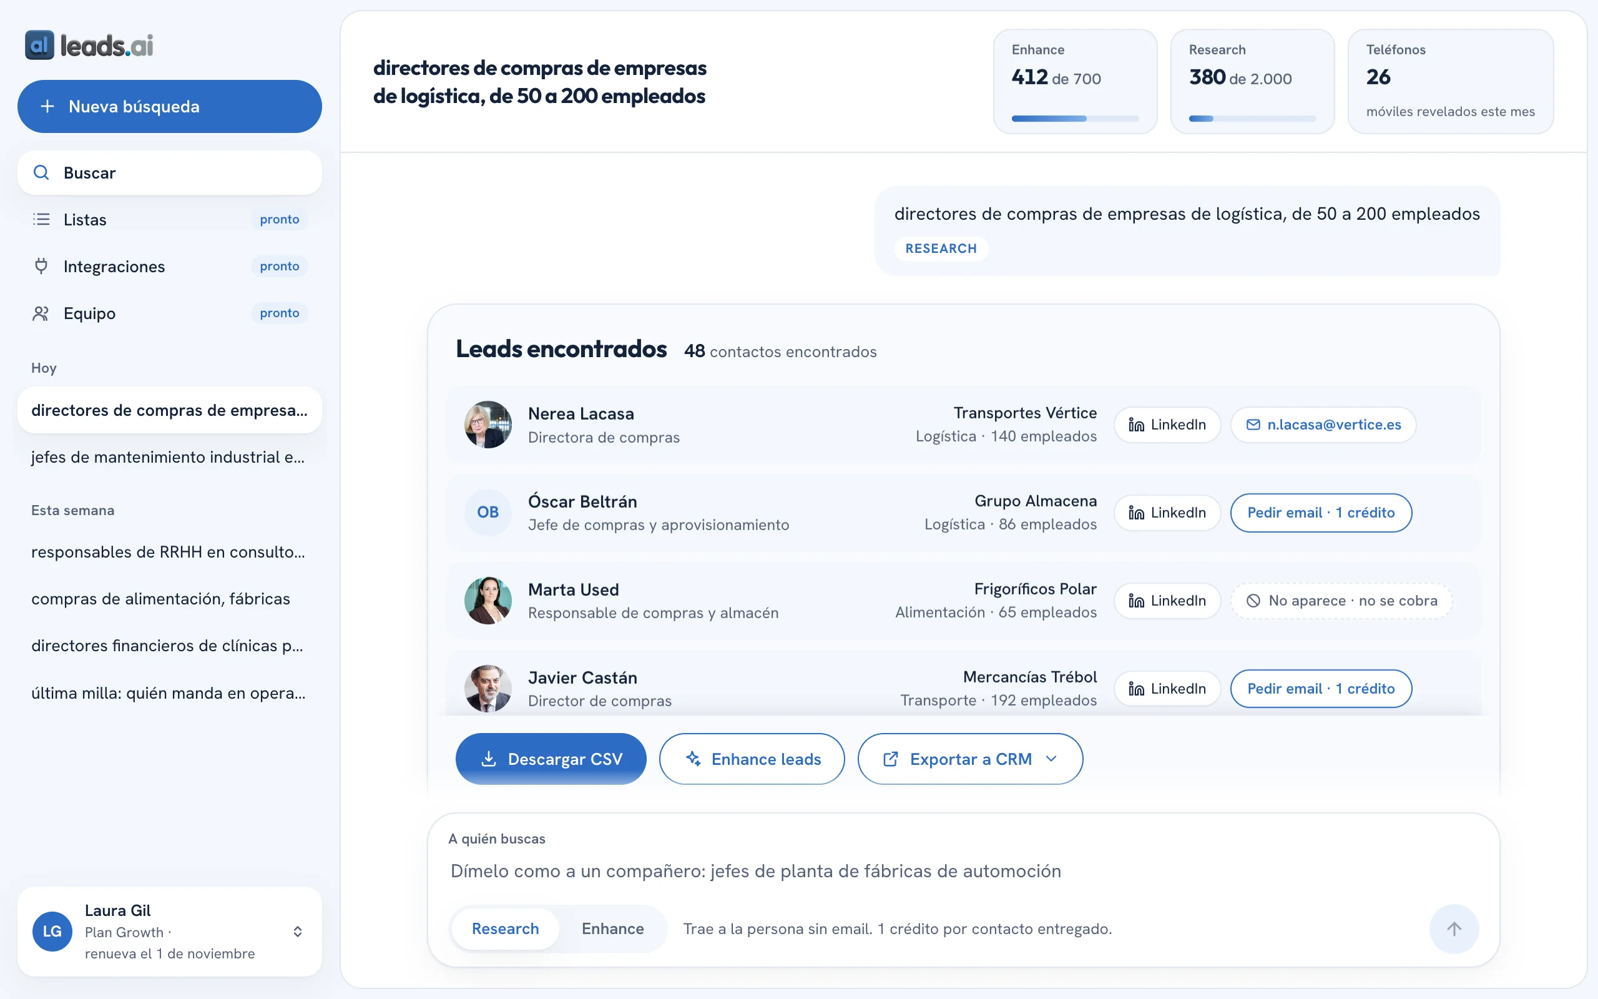Screen dimensions: 1598x999
Task: Click the Enhance credits progress bar
Action: 1075,118
